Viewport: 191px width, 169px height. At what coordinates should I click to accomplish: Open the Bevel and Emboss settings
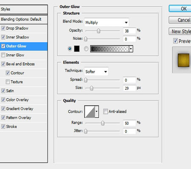(x=20, y=64)
